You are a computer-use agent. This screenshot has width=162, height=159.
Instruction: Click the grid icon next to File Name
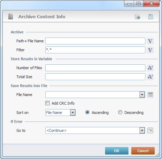click(x=150, y=95)
